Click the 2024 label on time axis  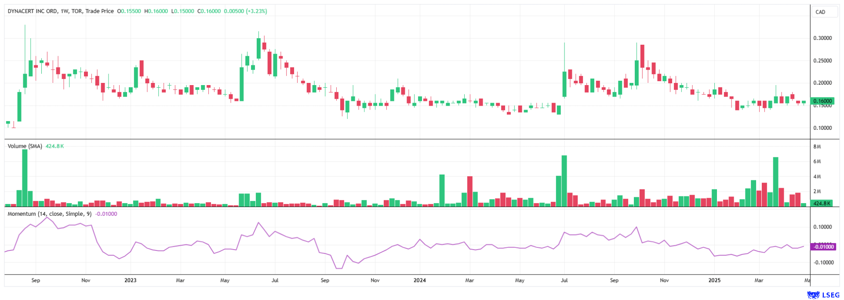coord(419,280)
